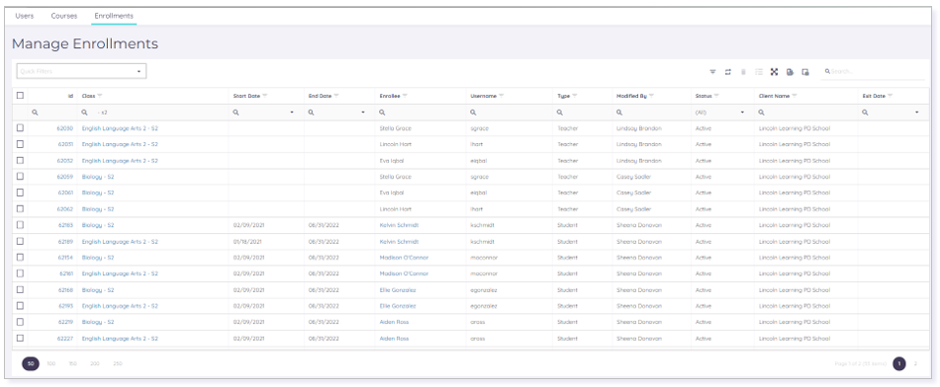The height and width of the screenshot is (387, 940).
Task: Check the select-all checkbox in the header row
Action: pos(21,95)
